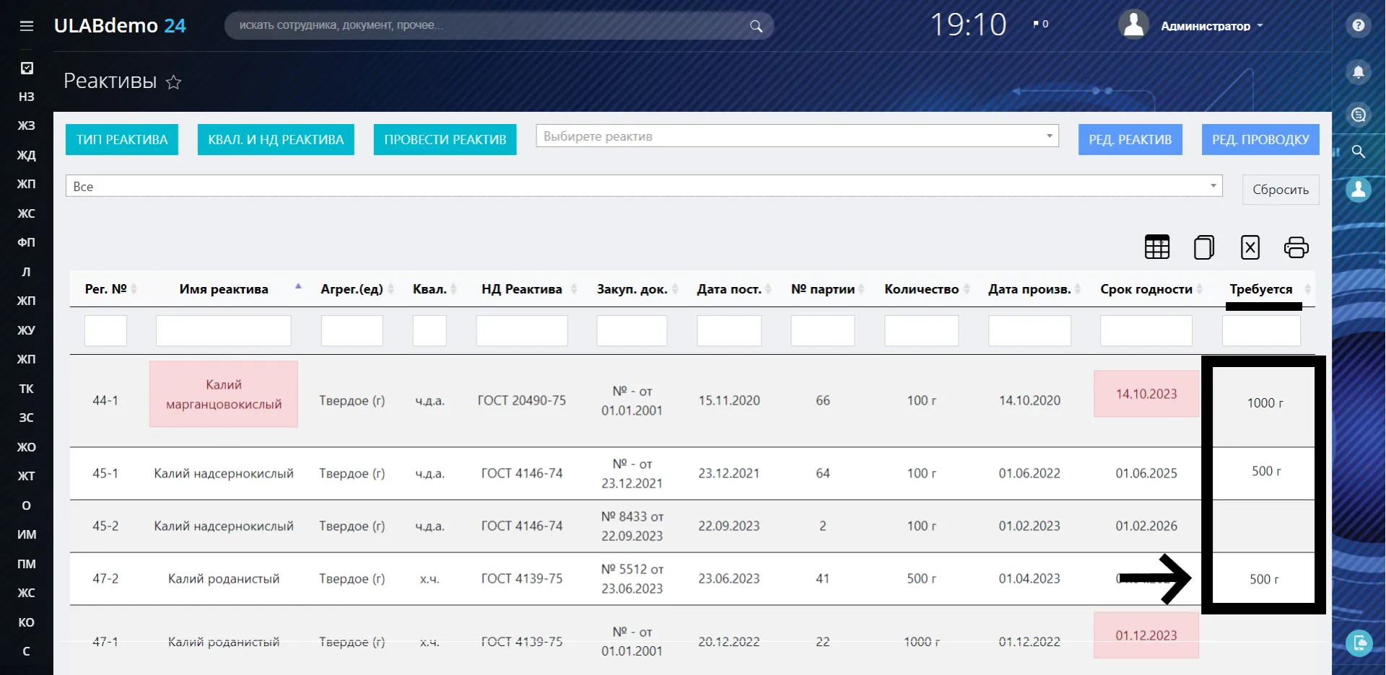Screen dimensions: 1386x675
Task: Open help question mark icon
Action: (x=1359, y=26)
